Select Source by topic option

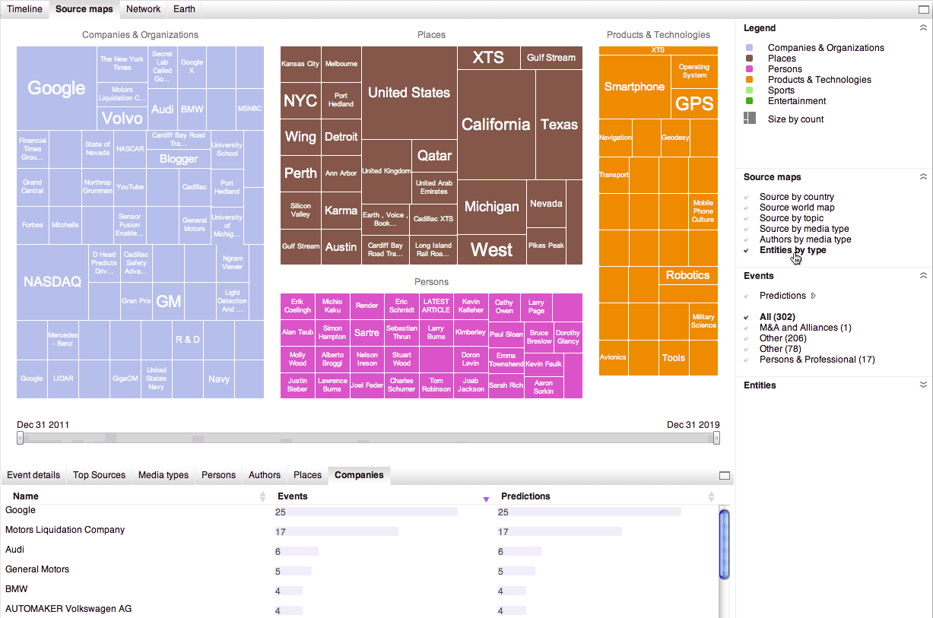[791, 218]
